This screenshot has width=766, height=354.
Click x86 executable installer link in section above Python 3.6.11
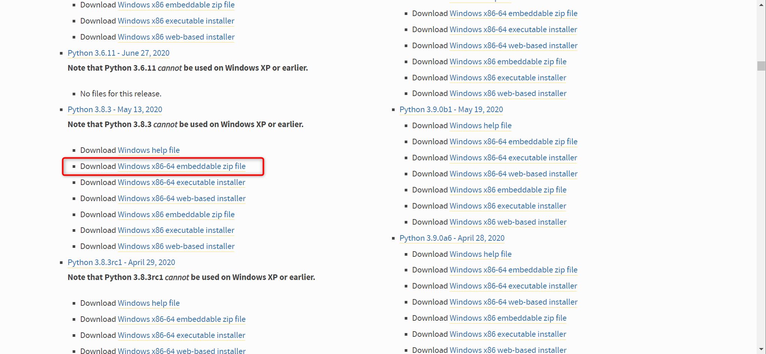click(176, 21)
